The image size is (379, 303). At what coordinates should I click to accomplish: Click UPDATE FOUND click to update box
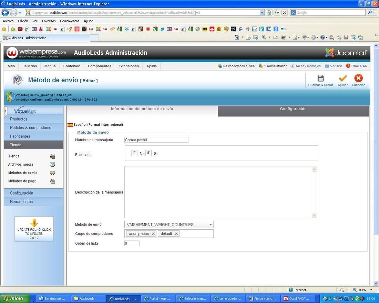point(34,229)
